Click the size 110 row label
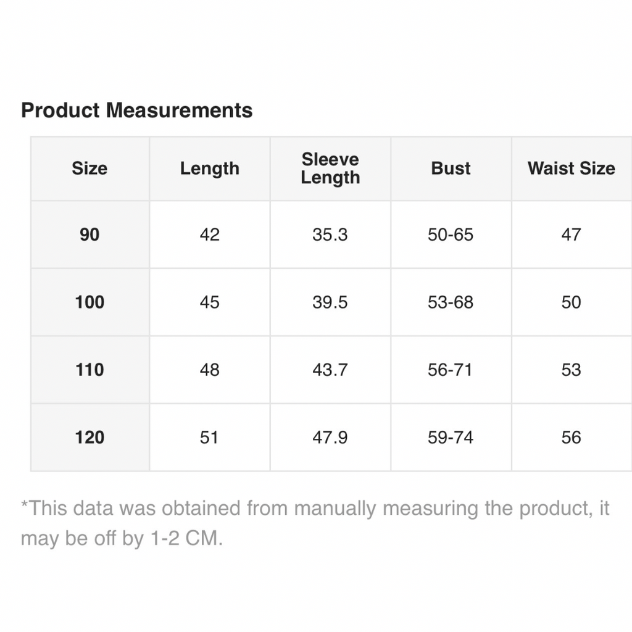Screen dimensions: 632x632 [89, 370]
